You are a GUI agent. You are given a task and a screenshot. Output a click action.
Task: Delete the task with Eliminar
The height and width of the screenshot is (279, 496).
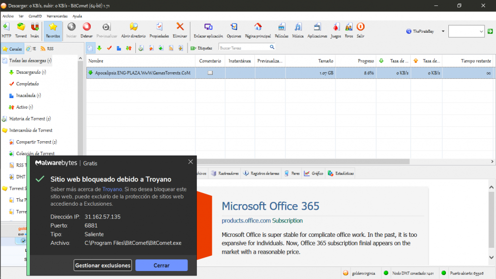tap(180, 30)
